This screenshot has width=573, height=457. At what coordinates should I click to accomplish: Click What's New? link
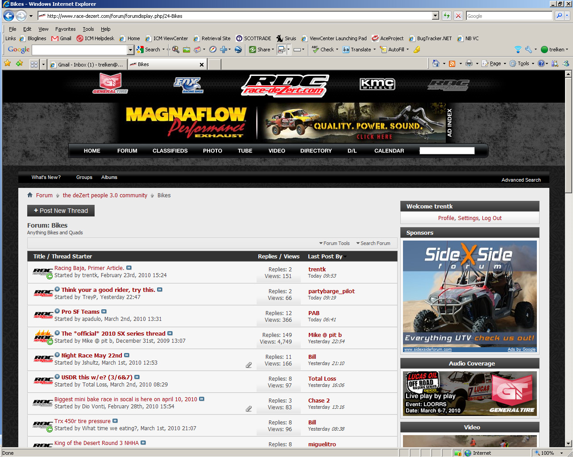(46, 177)
